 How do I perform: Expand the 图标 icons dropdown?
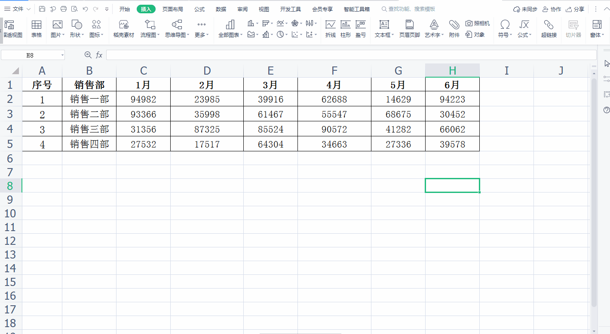[96, 29]
